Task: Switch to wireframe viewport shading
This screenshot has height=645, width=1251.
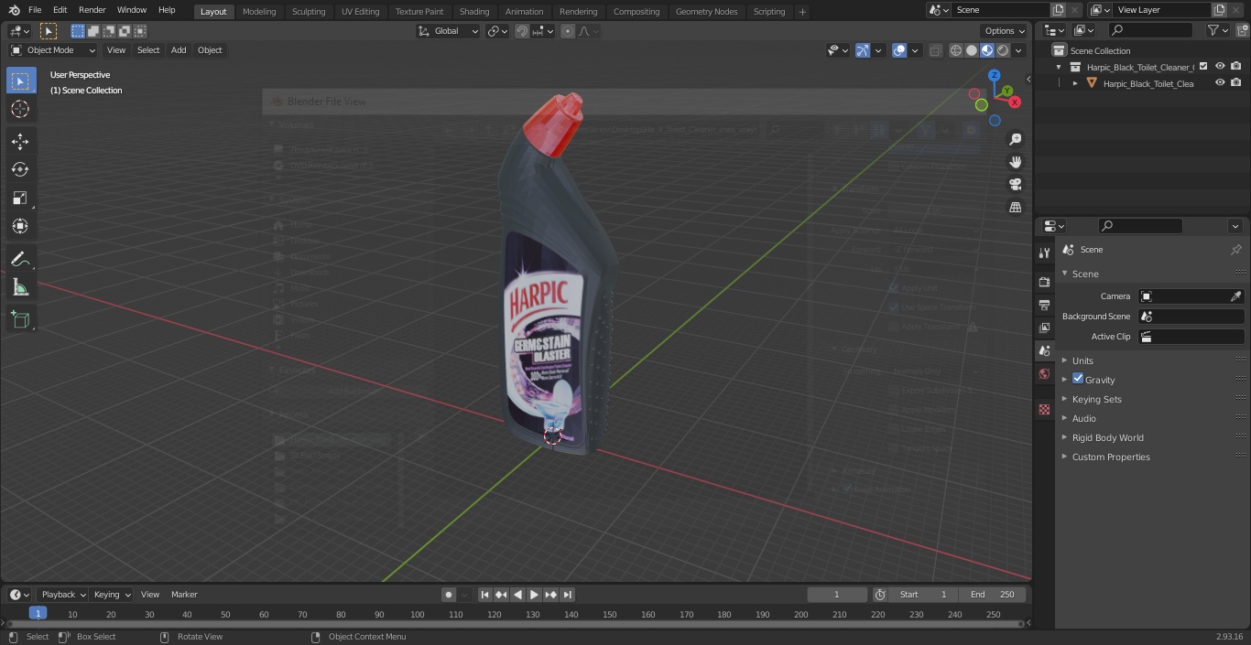Action: click(x=956, y=50)
